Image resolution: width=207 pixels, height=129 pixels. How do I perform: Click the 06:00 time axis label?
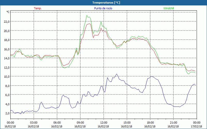[x=57, y=123]
